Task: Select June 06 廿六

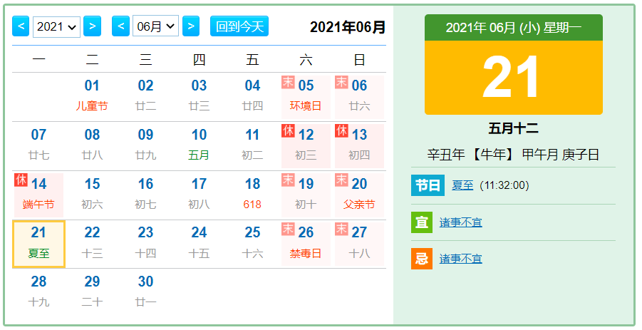Action: click(359, 97)
